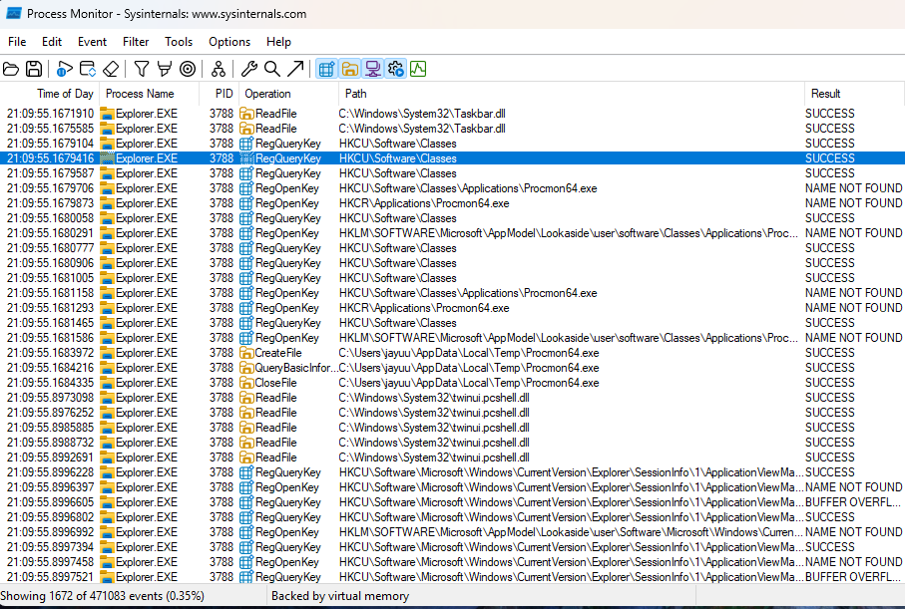This screenshot has height=609, width=905.
Task: Click NAME NOT FOUND result at 21:09:55.8997458
Action: click(854, 562)
